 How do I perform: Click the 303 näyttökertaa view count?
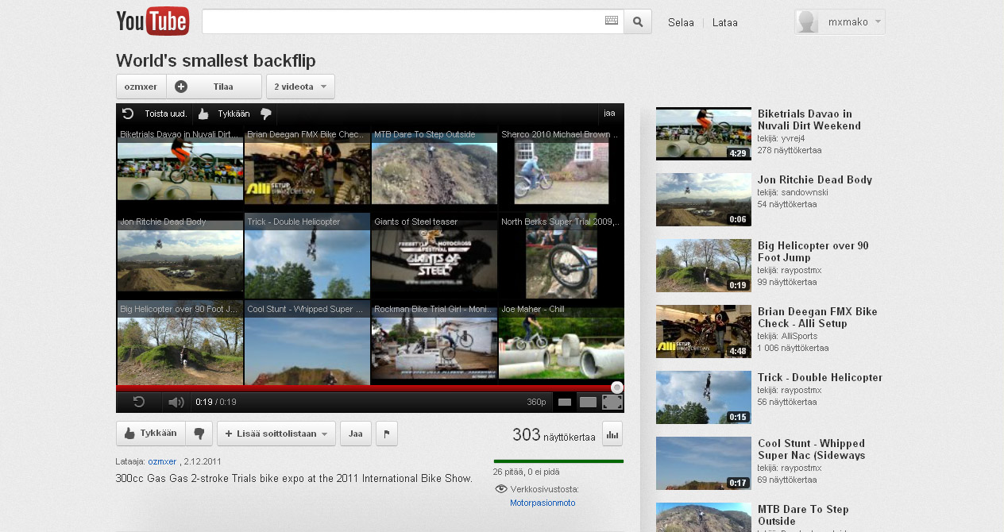click(x=554, y=435)
